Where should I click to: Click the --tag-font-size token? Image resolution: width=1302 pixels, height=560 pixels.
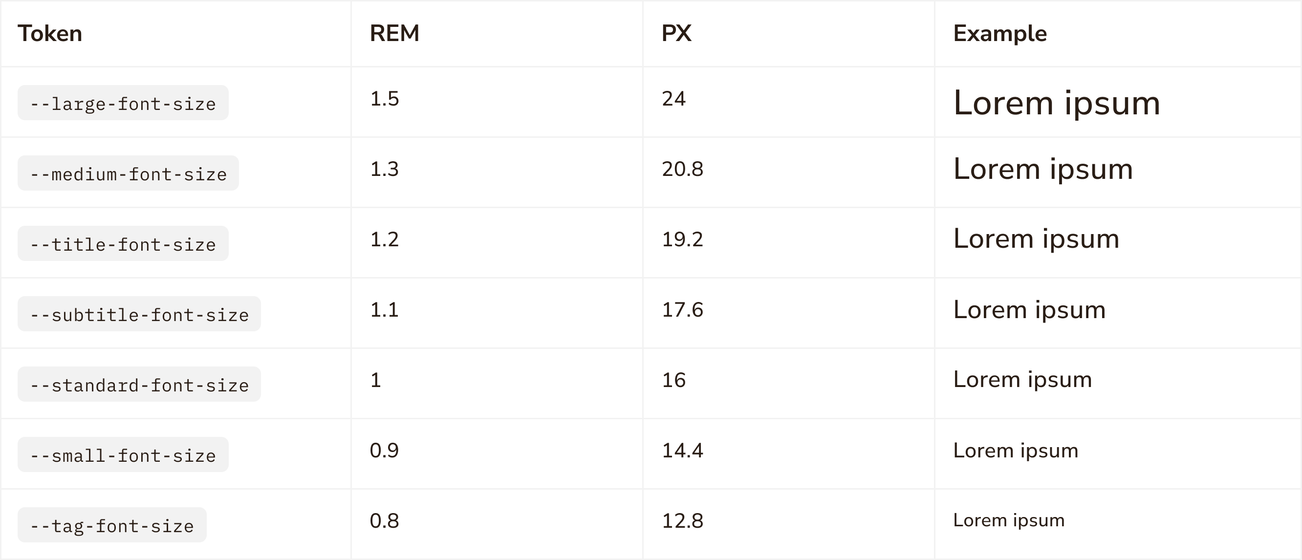click(112, 525)
